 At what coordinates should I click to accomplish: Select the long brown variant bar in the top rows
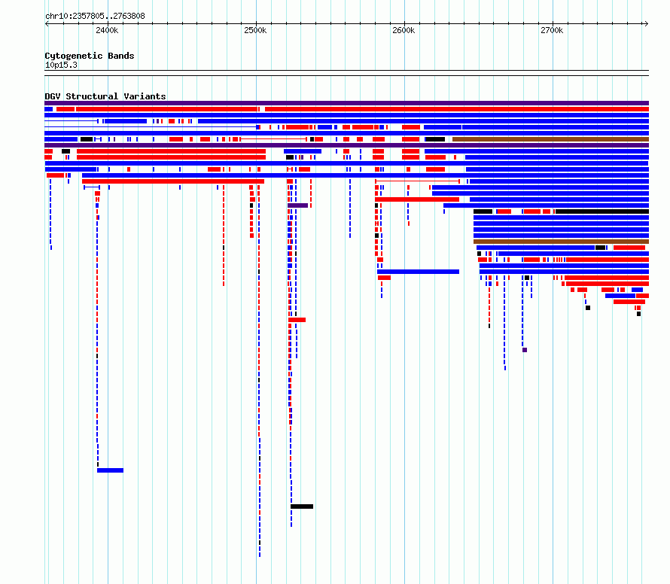coord(551,139)
